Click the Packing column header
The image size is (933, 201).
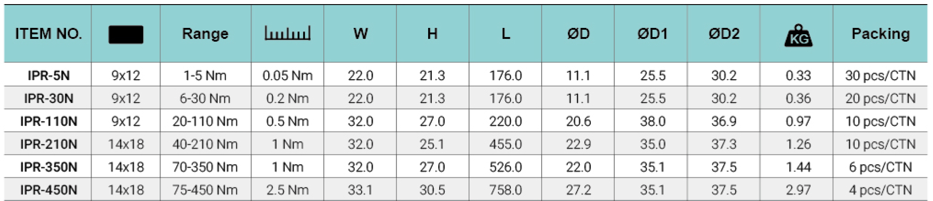click(x=881, y=33)
